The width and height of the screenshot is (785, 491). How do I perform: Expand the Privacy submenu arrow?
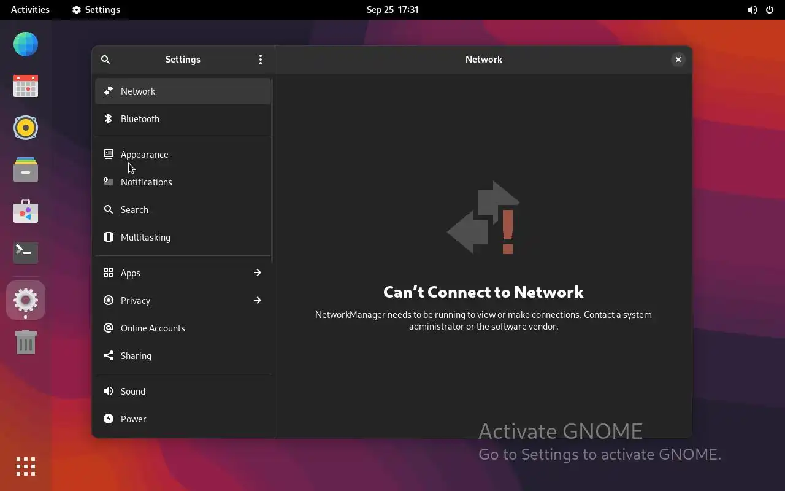(x=258, y=300)
